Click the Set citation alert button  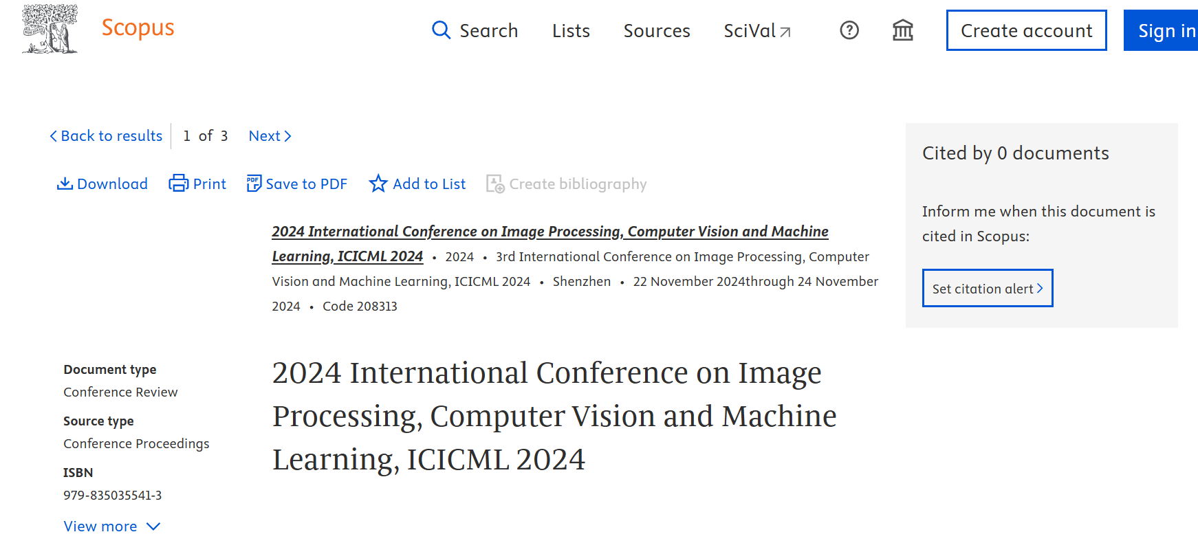tap(988, 288)
